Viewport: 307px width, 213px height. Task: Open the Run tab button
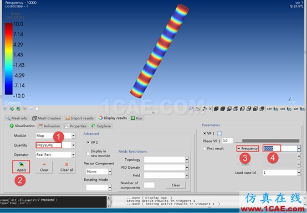coord(136,118)
